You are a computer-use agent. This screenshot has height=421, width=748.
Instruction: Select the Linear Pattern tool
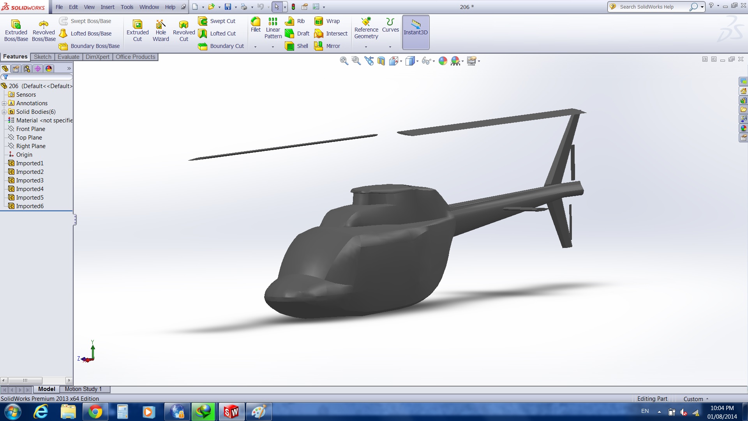pyautogui.click(x=273, y=28)
